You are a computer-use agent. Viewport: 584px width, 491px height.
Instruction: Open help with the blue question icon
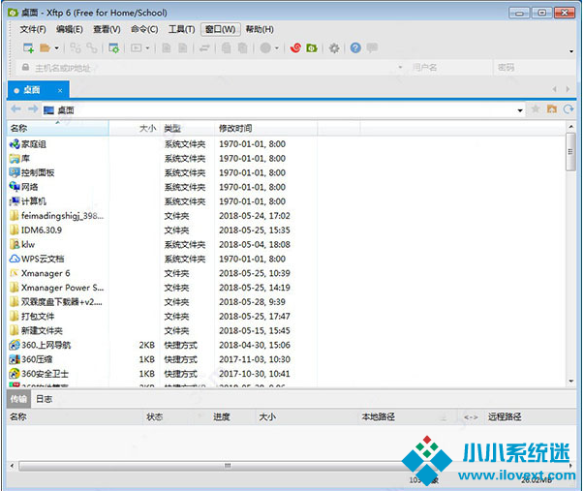tap(355, 48)
